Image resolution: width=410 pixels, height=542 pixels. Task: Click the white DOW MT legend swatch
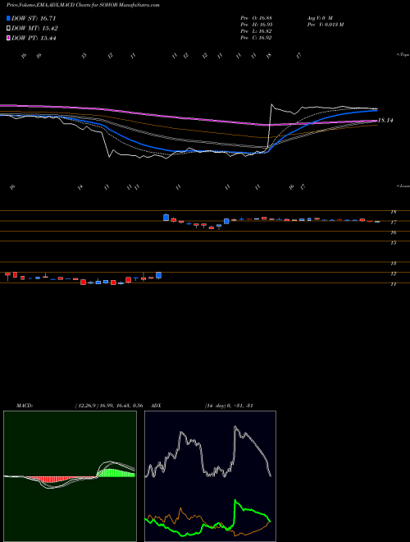pyautogui.click(x=9, y=29)
